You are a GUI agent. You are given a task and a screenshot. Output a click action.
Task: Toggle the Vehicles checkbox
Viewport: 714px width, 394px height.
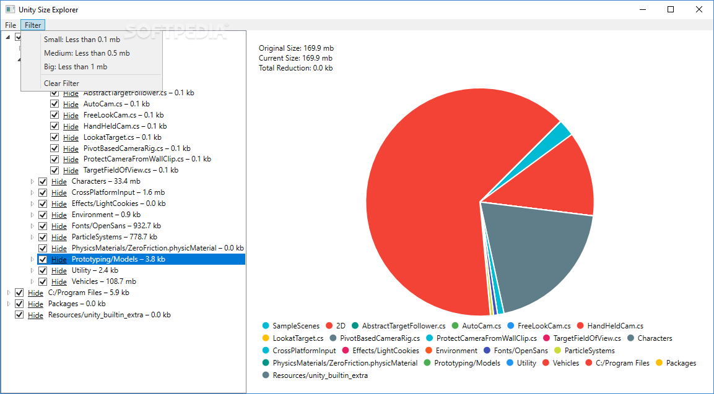point(43,281)
